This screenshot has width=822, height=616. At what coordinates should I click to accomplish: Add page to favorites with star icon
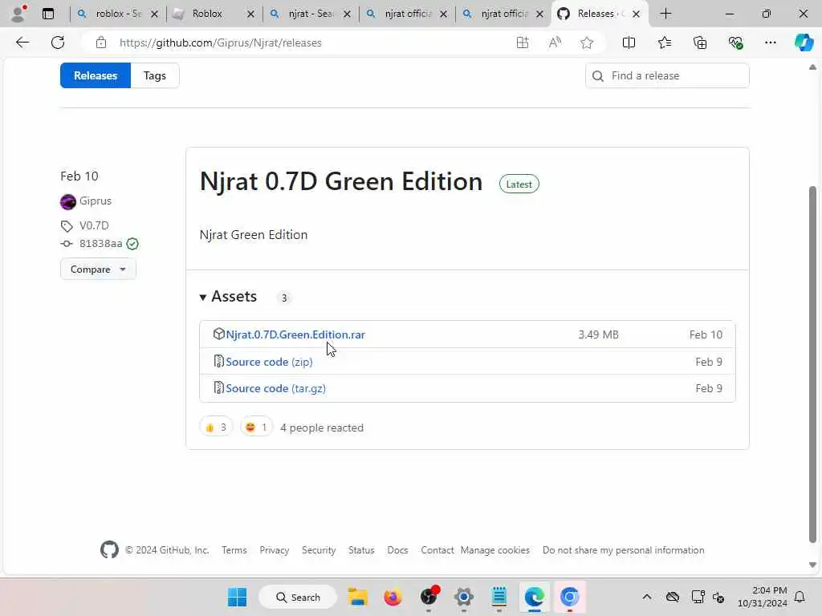[587, 43]
